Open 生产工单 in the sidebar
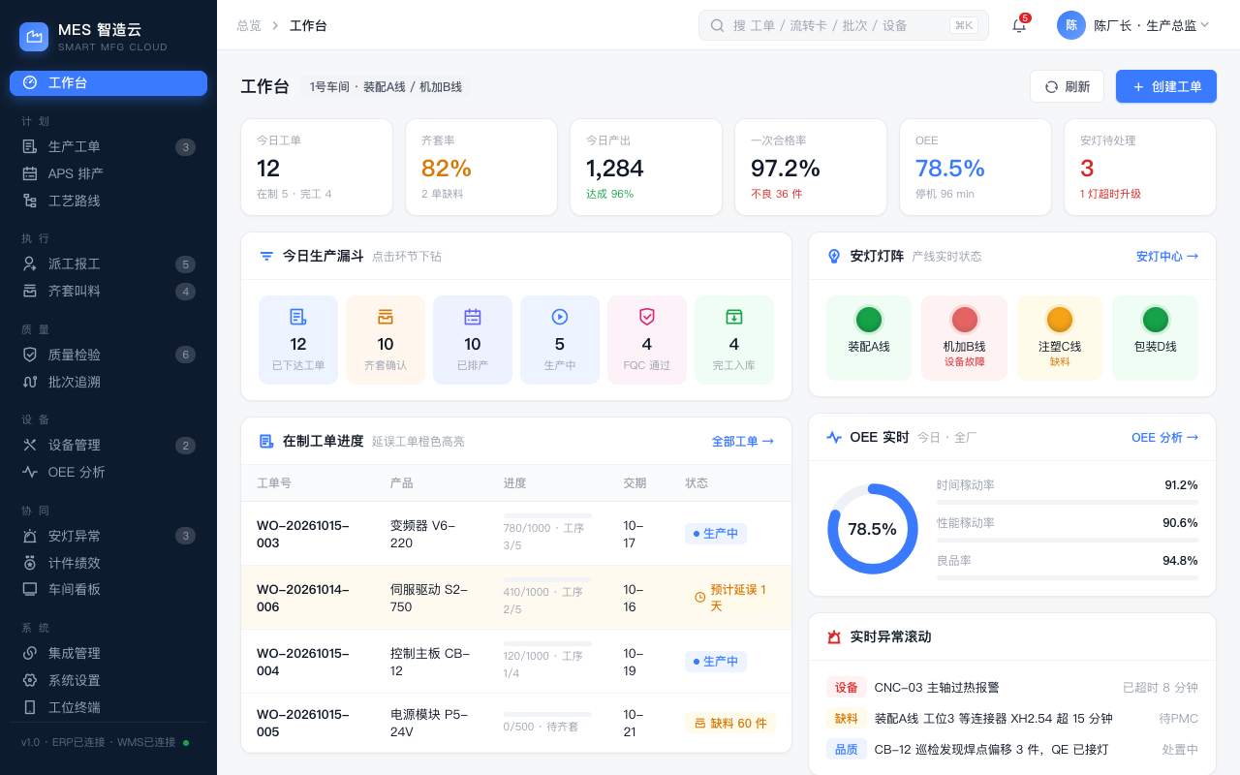This screenshot has height=775, width=1240. (108, 147)
